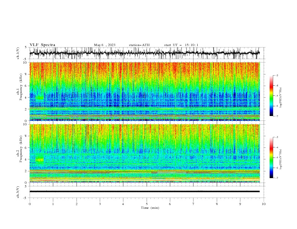Viewport: 297px width, 229px height.
Task: Click the ch.1 waveform trace plot
Action: [x=144, y=53]
